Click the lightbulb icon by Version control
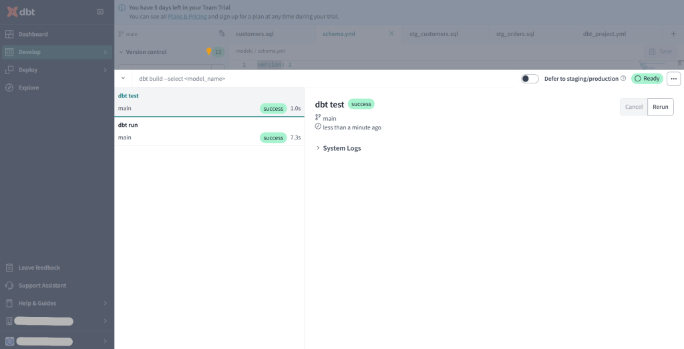This screenshot has width=684, height=349. 208,51
